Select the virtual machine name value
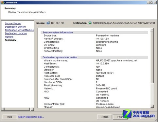The width and height of the screenshot is (158, 122). (x=116, y=61)
